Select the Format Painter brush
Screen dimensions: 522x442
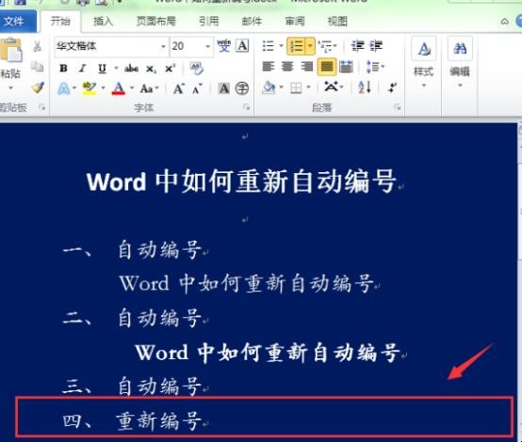pos(38,87)
